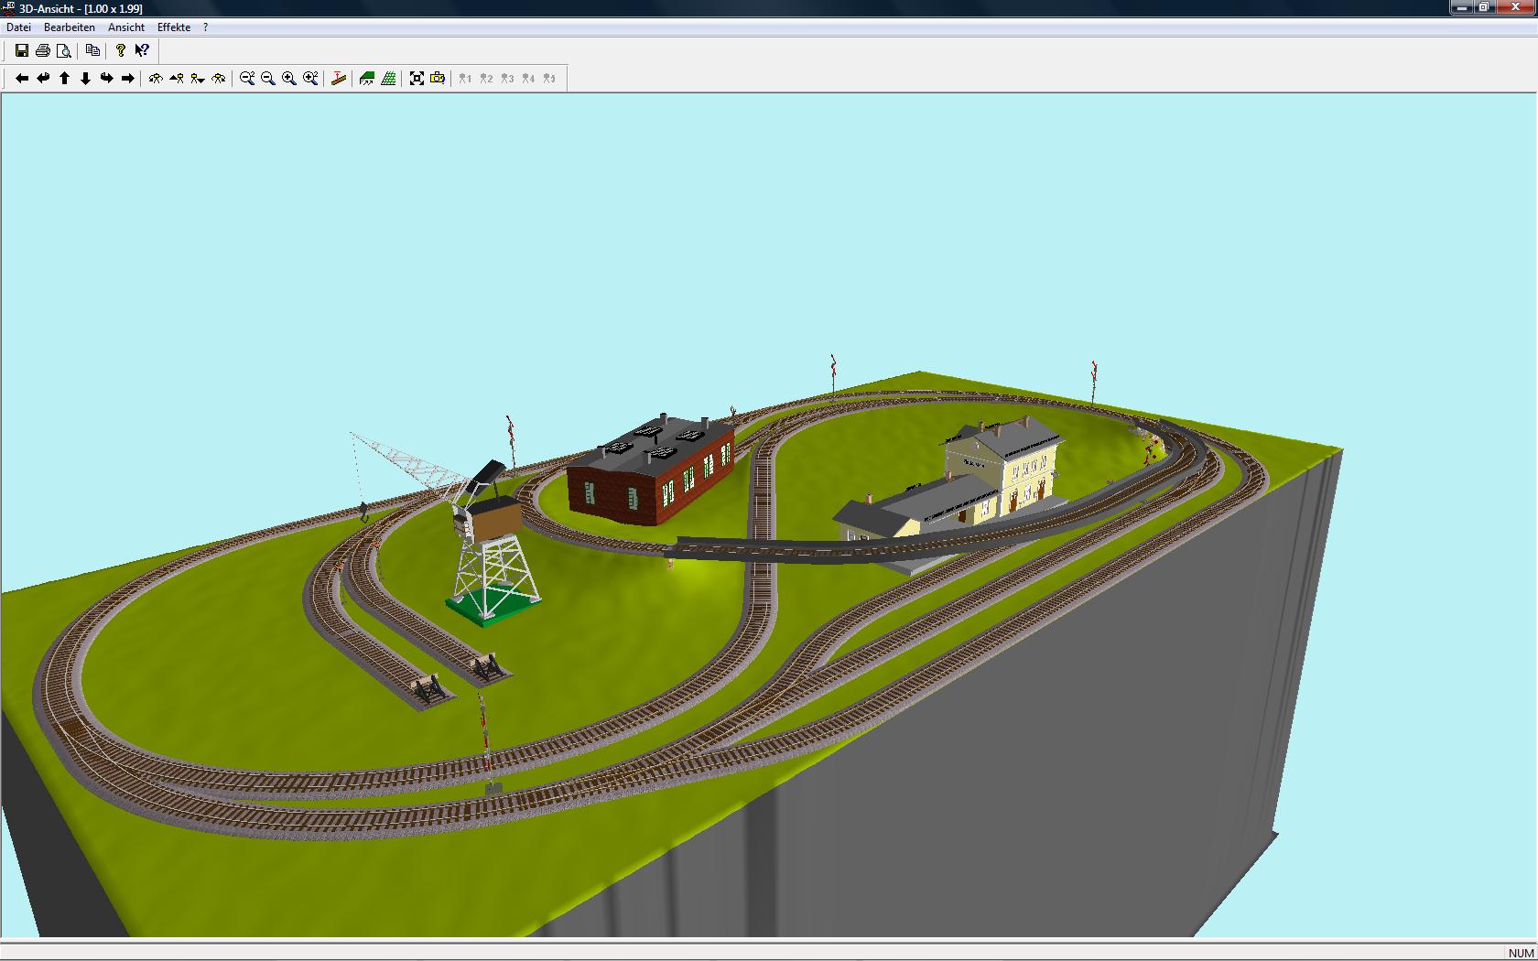Rotate view left with curved left arrow
Image resolution: width=1538 pixels, height=961 pixels.
[x=43, y=79]
